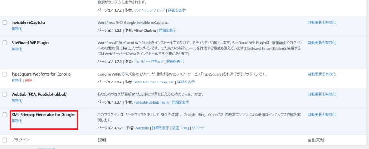Viewport: 369px width, 149px height.
Task: Select the SiteGuard WP Plugin checkbox
Action: coord(5,43)
